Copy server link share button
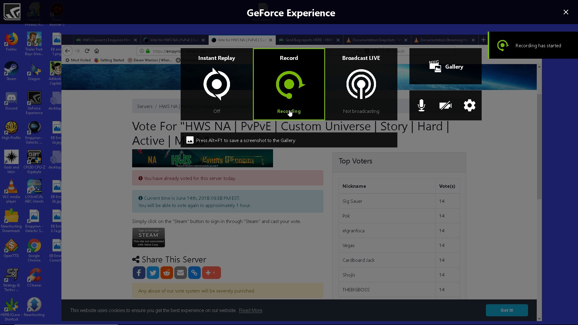Image resolution: width=578 pixels, height=325 pixels. (194, 273)
